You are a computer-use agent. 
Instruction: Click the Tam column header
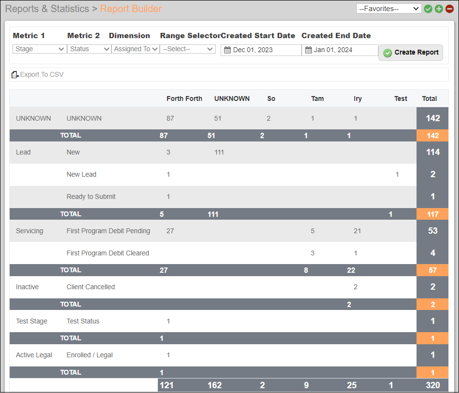(317, 98)
